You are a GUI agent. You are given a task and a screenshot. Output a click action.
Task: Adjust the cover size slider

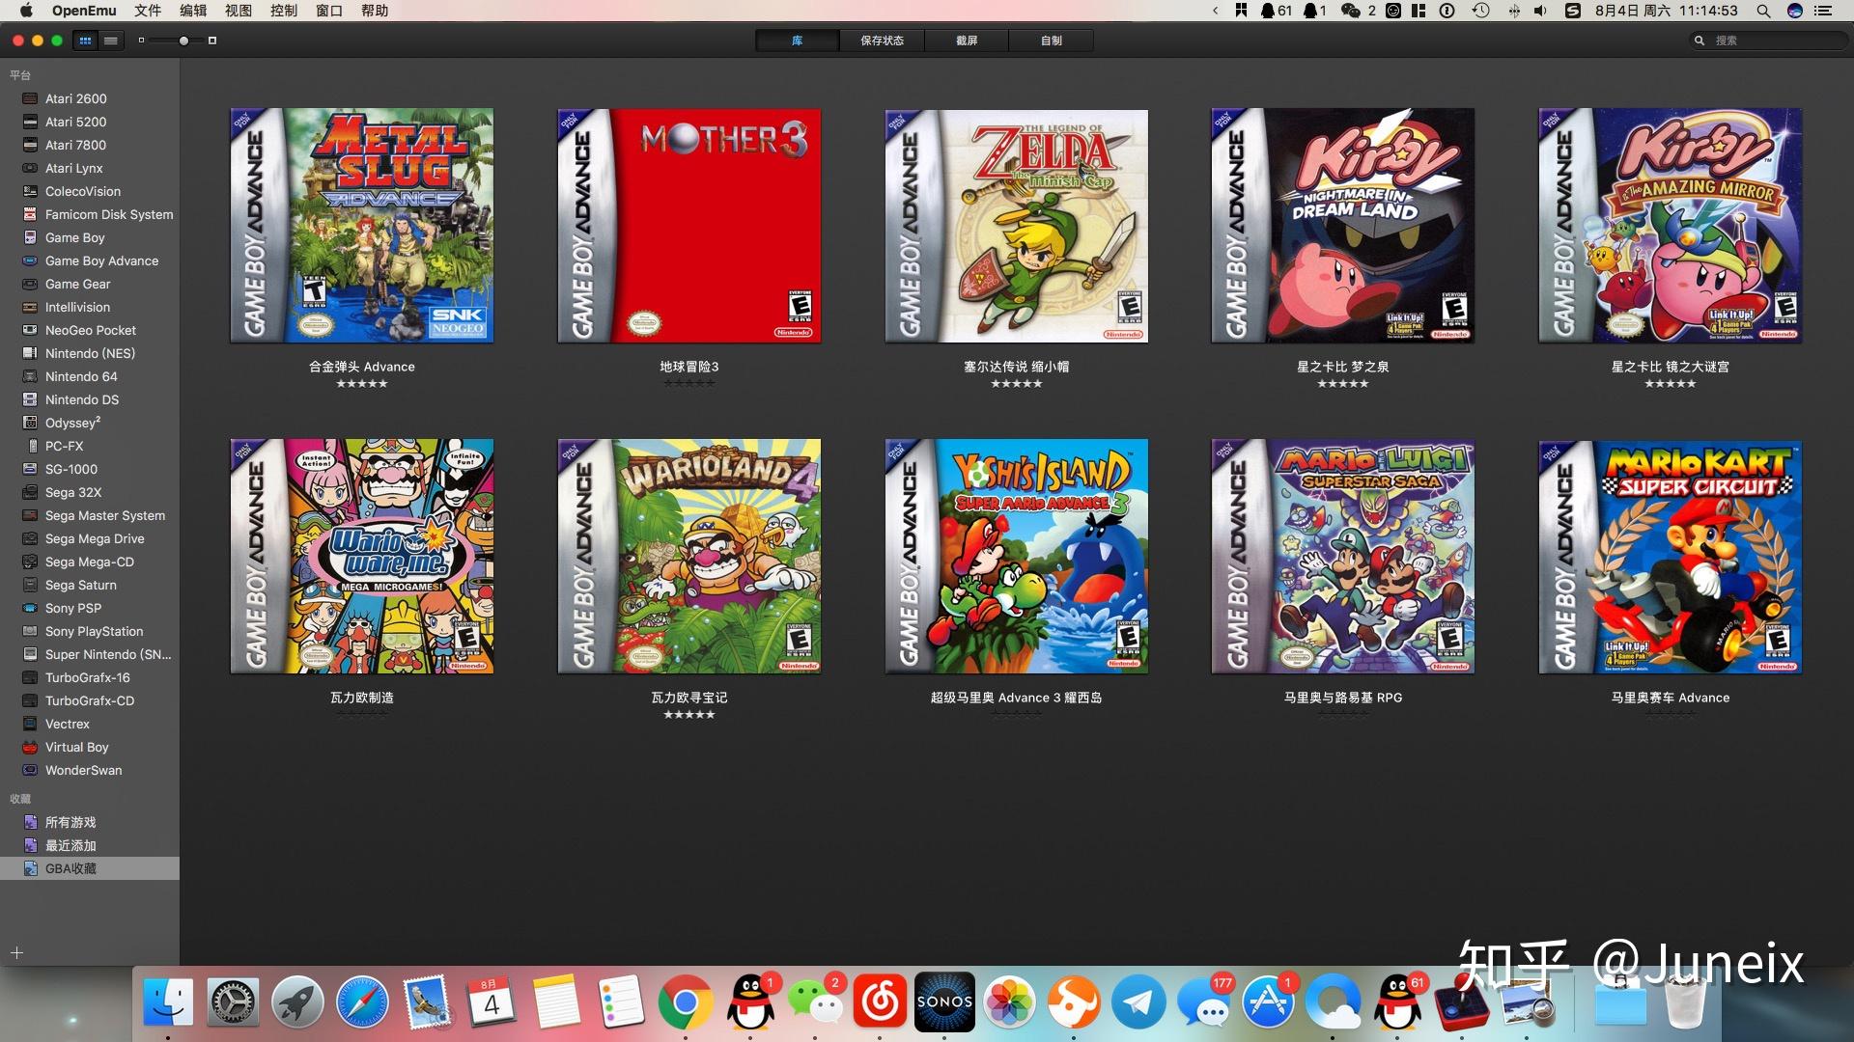coord(183,41)
